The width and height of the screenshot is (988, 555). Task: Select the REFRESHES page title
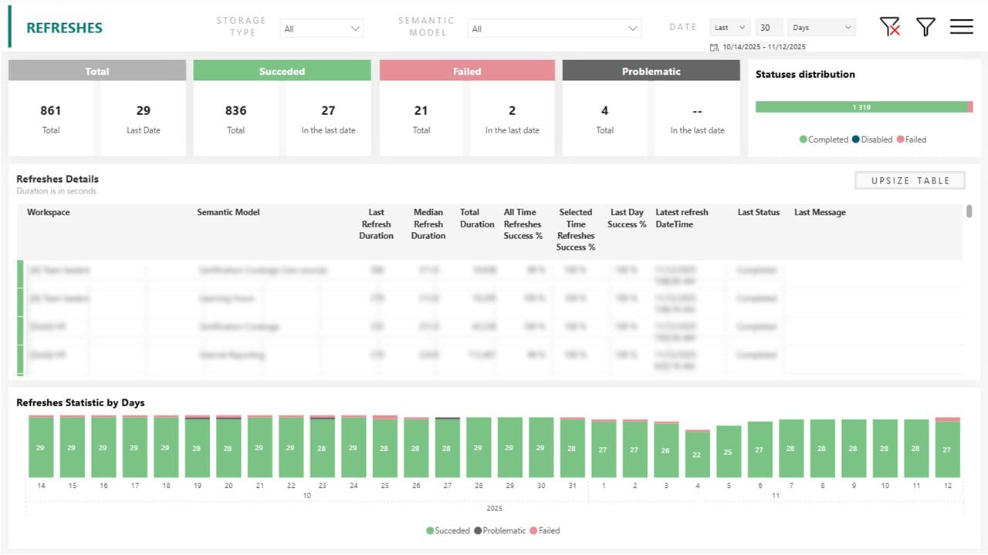tap(64, 27)
